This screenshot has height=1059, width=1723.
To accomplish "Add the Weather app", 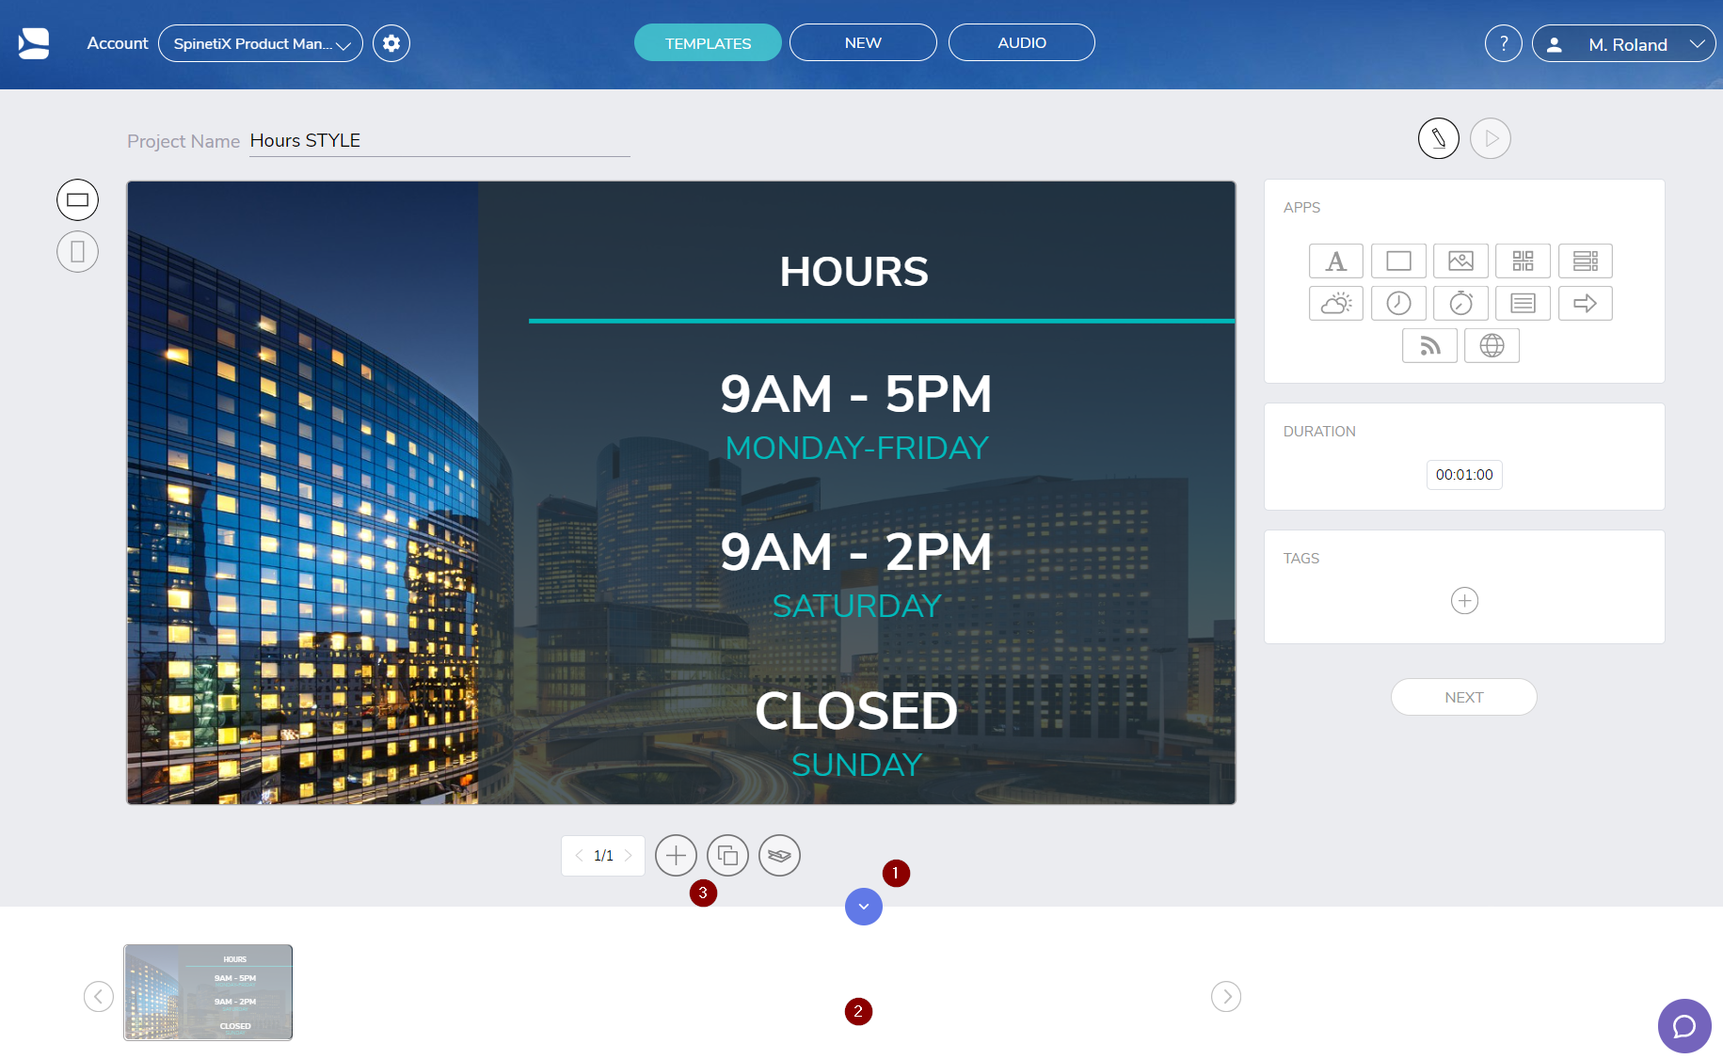I will (x=1336, y=303).
